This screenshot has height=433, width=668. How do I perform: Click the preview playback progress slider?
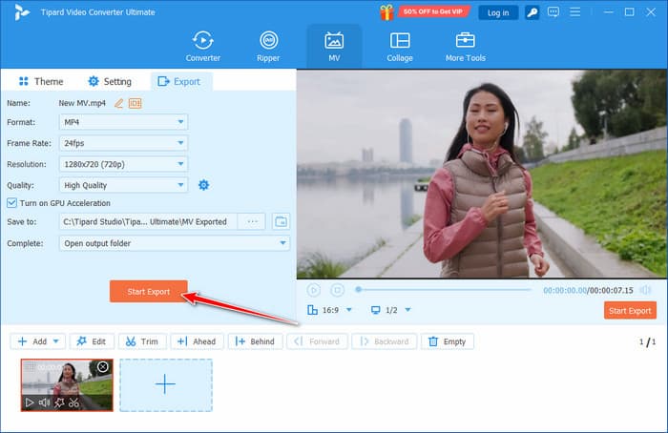tap(444, 290)
